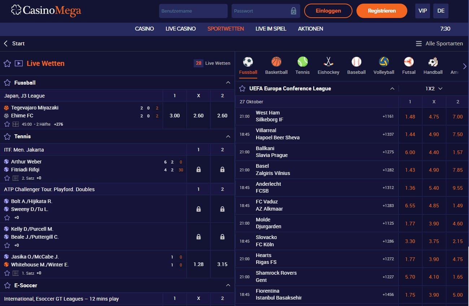Bet on Slavia Prague win at 1.57
469x306 pixels.
[458, 152]
